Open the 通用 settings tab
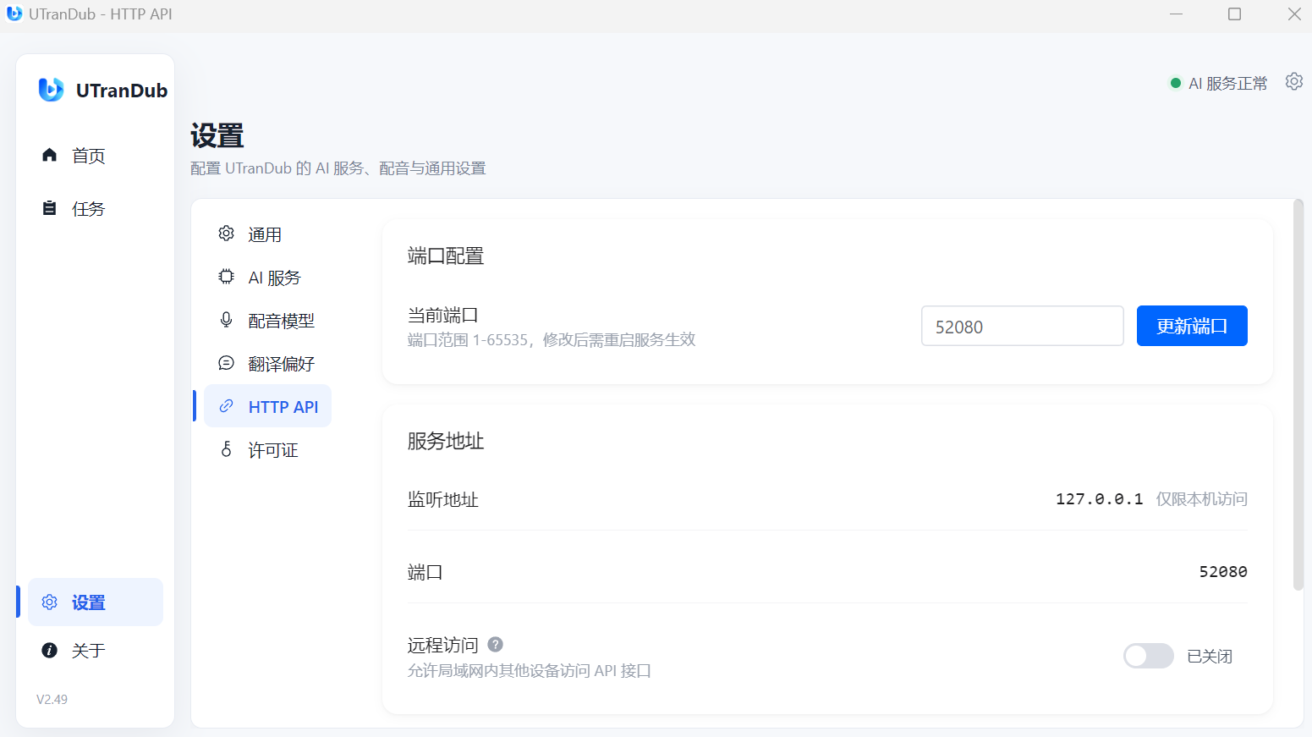 coord(267,234)
